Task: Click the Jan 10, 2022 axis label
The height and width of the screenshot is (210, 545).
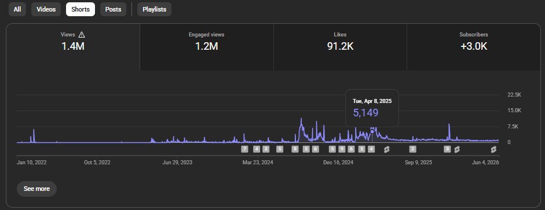Action: pos(32,163)
